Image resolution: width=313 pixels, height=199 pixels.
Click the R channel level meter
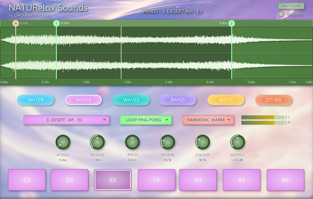(264, 123)
